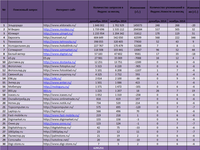This screenshot has width=200, height=150.
Task: Select the 'Евросеть' cell
Action: pyautogui.click(x=25, y=38)
